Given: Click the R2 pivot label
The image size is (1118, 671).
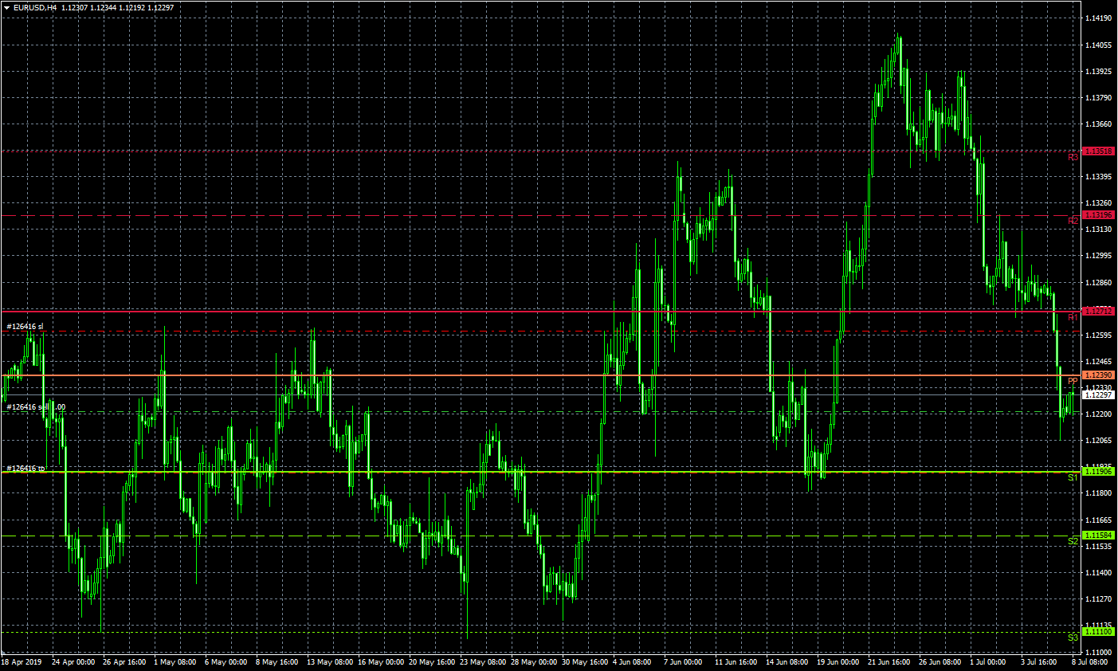Looking at the screenshot, I should click(x=1073, y=221).
